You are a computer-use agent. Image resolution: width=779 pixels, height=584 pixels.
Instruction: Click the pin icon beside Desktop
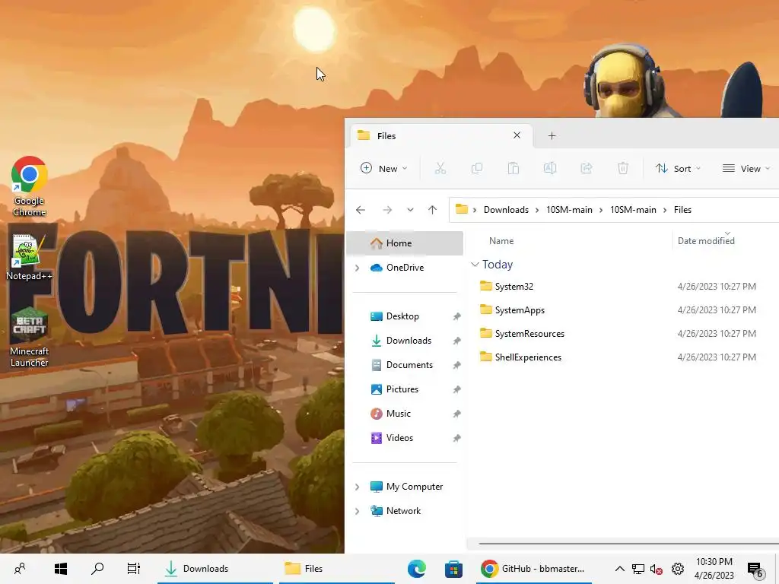[456, 316]
